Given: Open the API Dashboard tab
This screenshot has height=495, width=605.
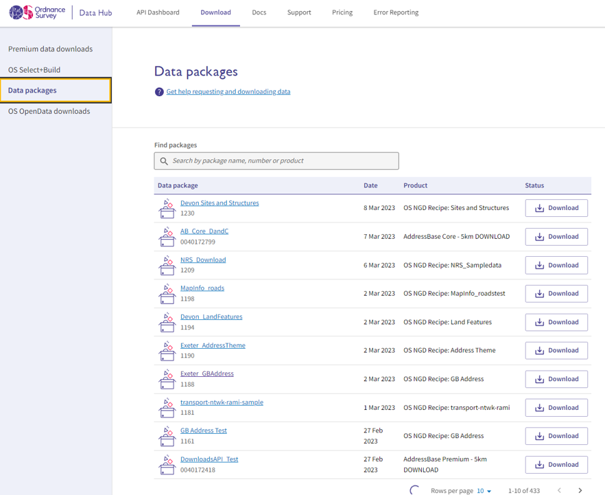Looking at the screenshot, I should pos(158,12).
